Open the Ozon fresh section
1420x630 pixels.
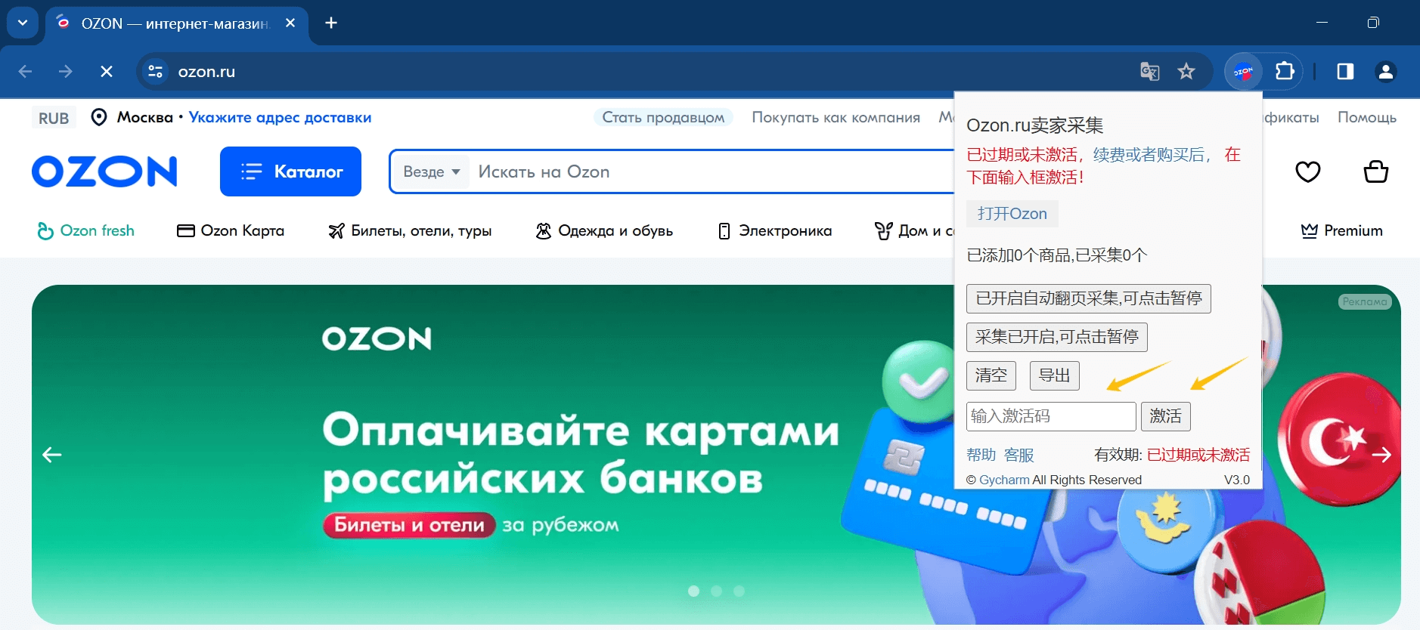pos(85,231)
